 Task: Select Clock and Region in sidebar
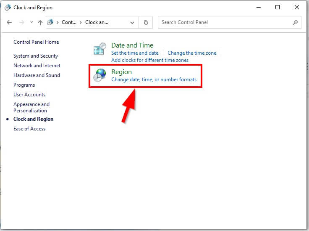33,119
